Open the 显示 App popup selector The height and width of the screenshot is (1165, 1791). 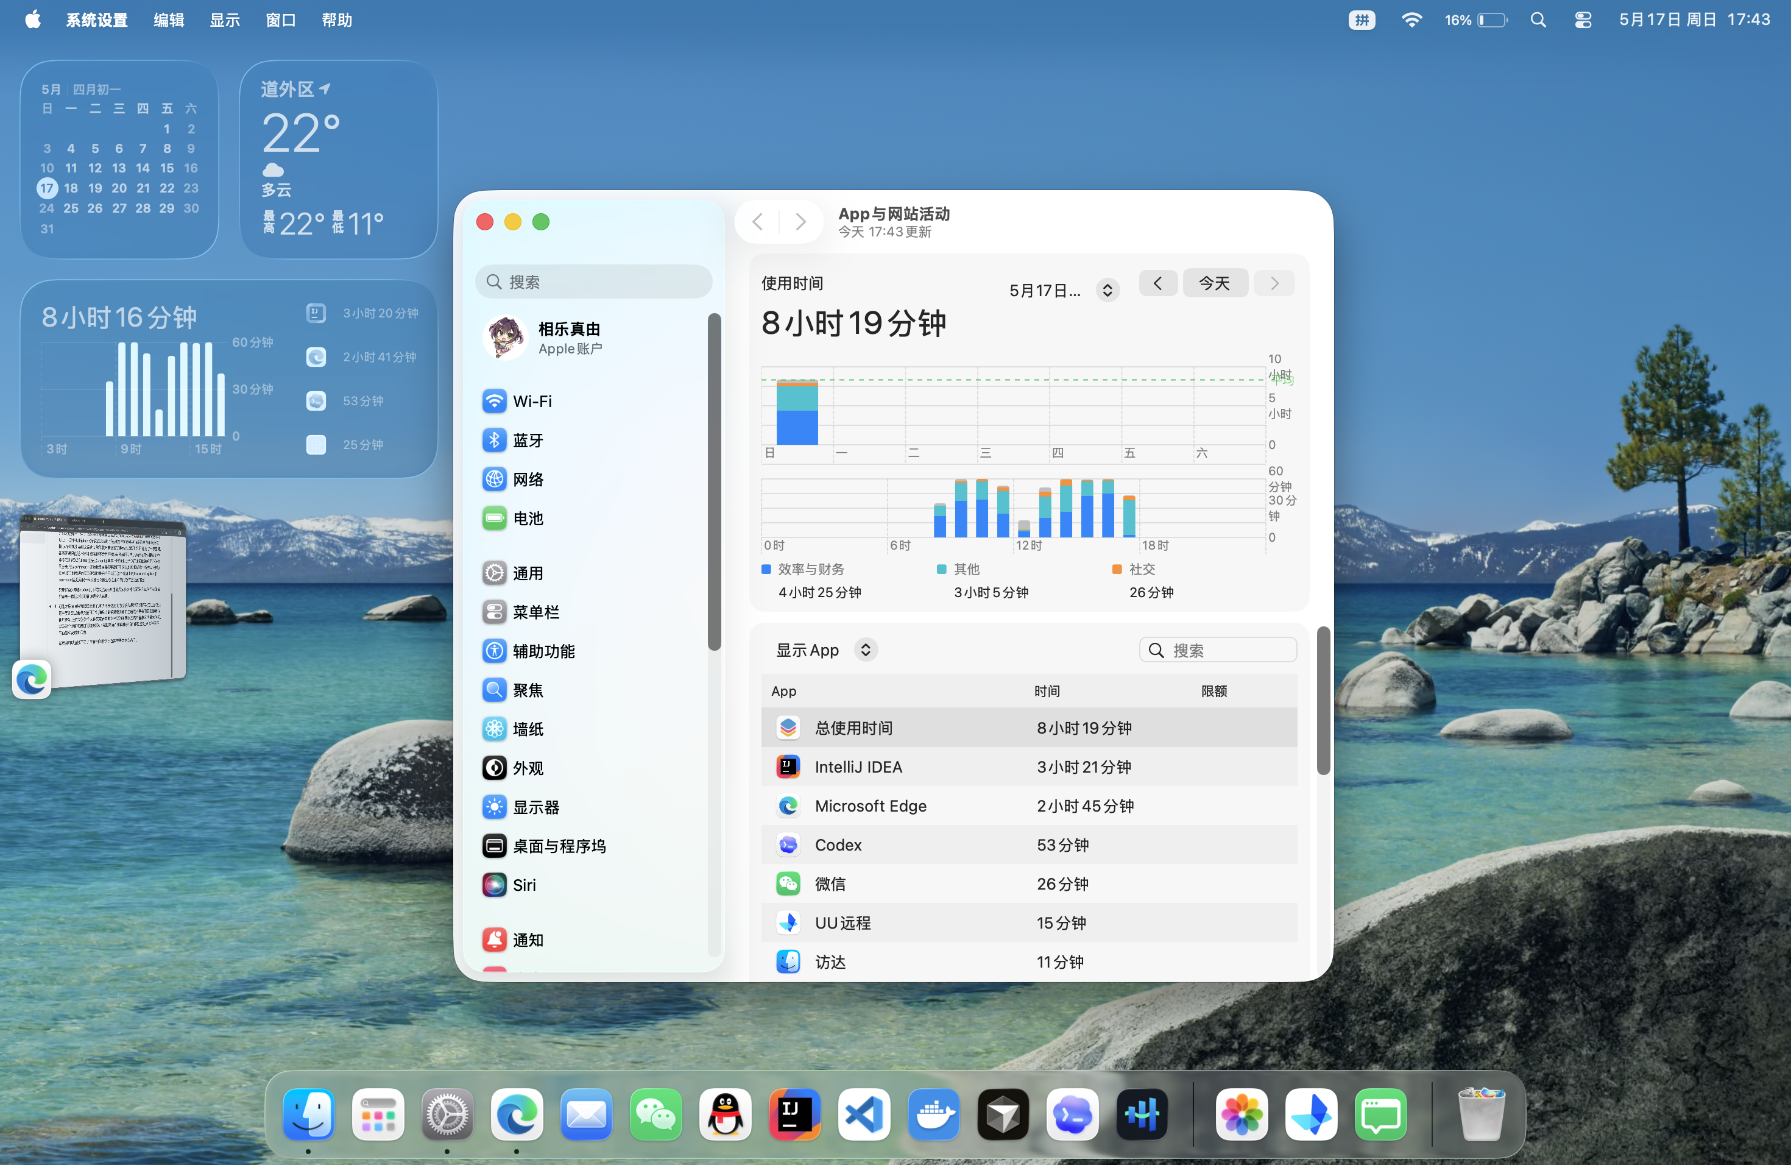pos(826,650)
